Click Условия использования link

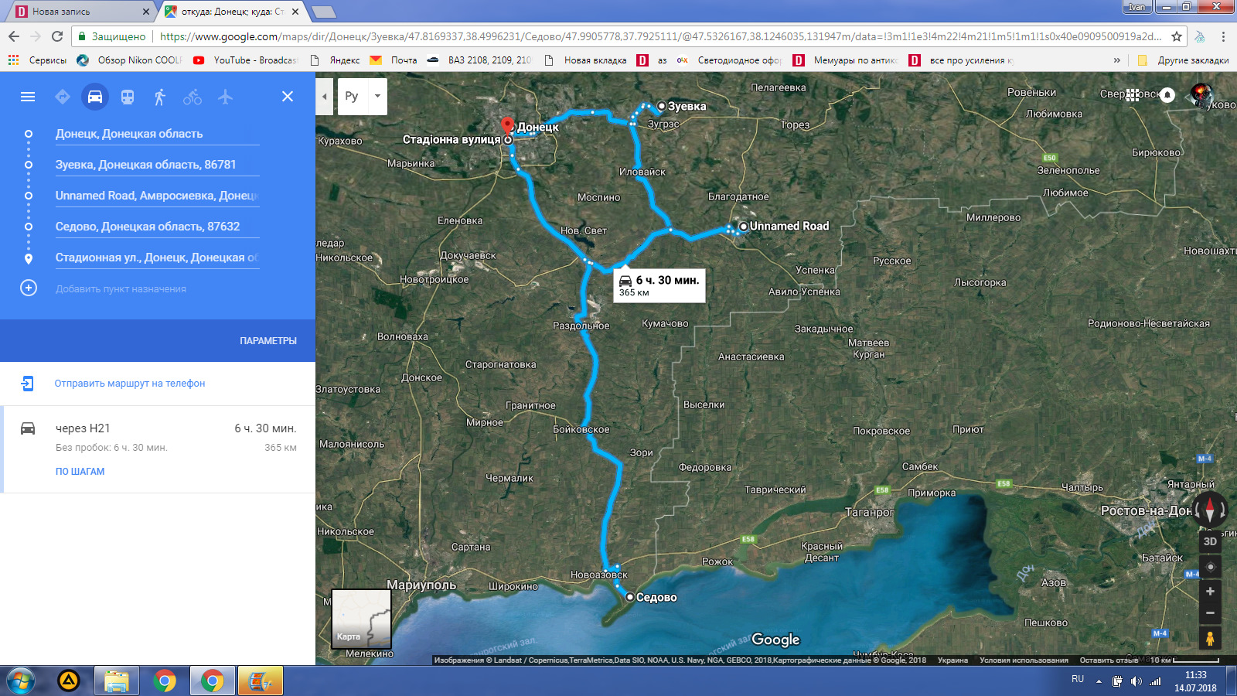click(1024, 660)
